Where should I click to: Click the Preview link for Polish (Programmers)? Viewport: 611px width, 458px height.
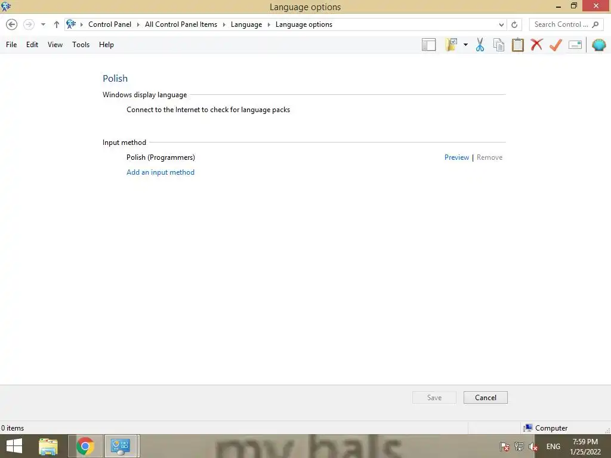pyautogui.click(x=456, y=157)
